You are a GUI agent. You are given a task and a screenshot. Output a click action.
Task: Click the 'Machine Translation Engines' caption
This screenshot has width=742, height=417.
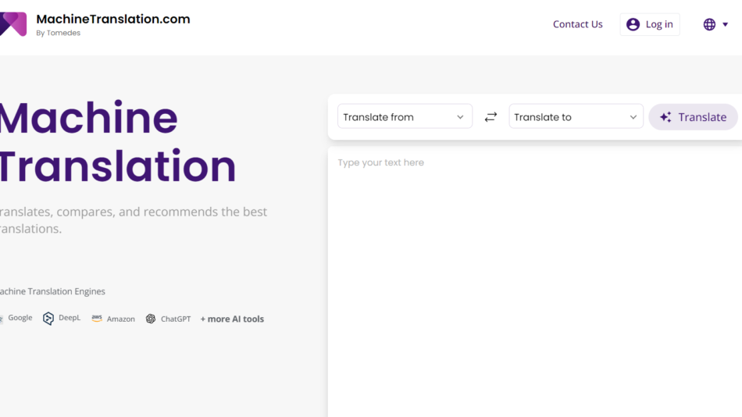(52, 291)
